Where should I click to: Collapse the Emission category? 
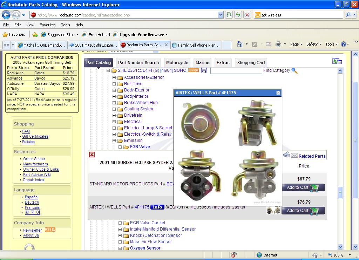click(x=114, y=141)
